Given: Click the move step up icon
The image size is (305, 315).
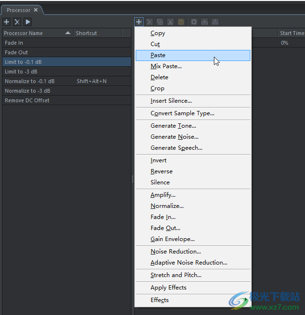Looking at the screenshot, I should [215, 22].
